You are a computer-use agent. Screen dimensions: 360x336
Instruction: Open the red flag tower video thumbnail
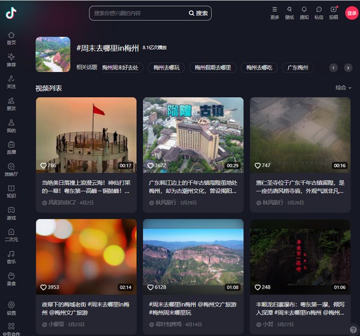pos(86,135)
